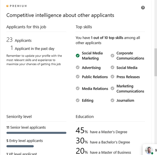This screenshot has width=157, height=155.
Task: Click 'Competitive intelligence about other applicants' heading
Action: pyautogui.click(x=60, y=15)
